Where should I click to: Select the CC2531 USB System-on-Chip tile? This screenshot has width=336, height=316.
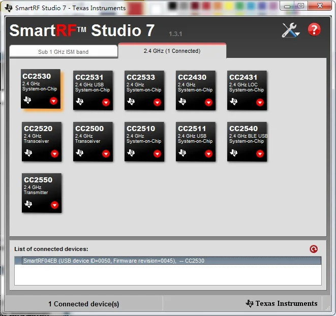coord(93,90)
